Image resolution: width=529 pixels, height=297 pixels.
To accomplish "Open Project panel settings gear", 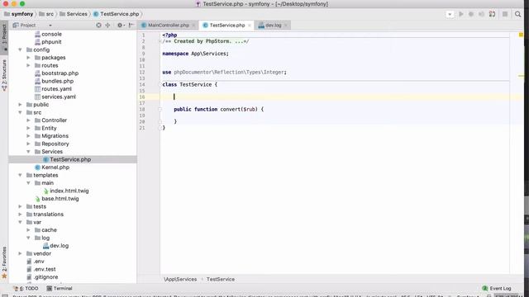I will [x=120, y=26].
